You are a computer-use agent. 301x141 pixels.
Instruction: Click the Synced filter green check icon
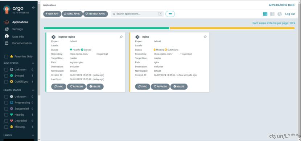click(12, 76)
